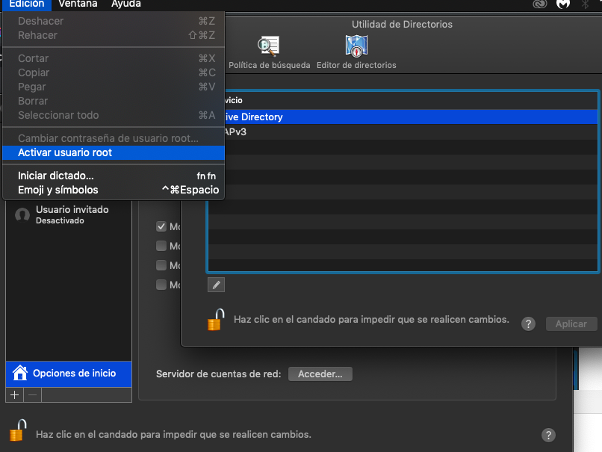
Task: Click the padlock in Utilidad de Directorios
Action: (216, 320)
